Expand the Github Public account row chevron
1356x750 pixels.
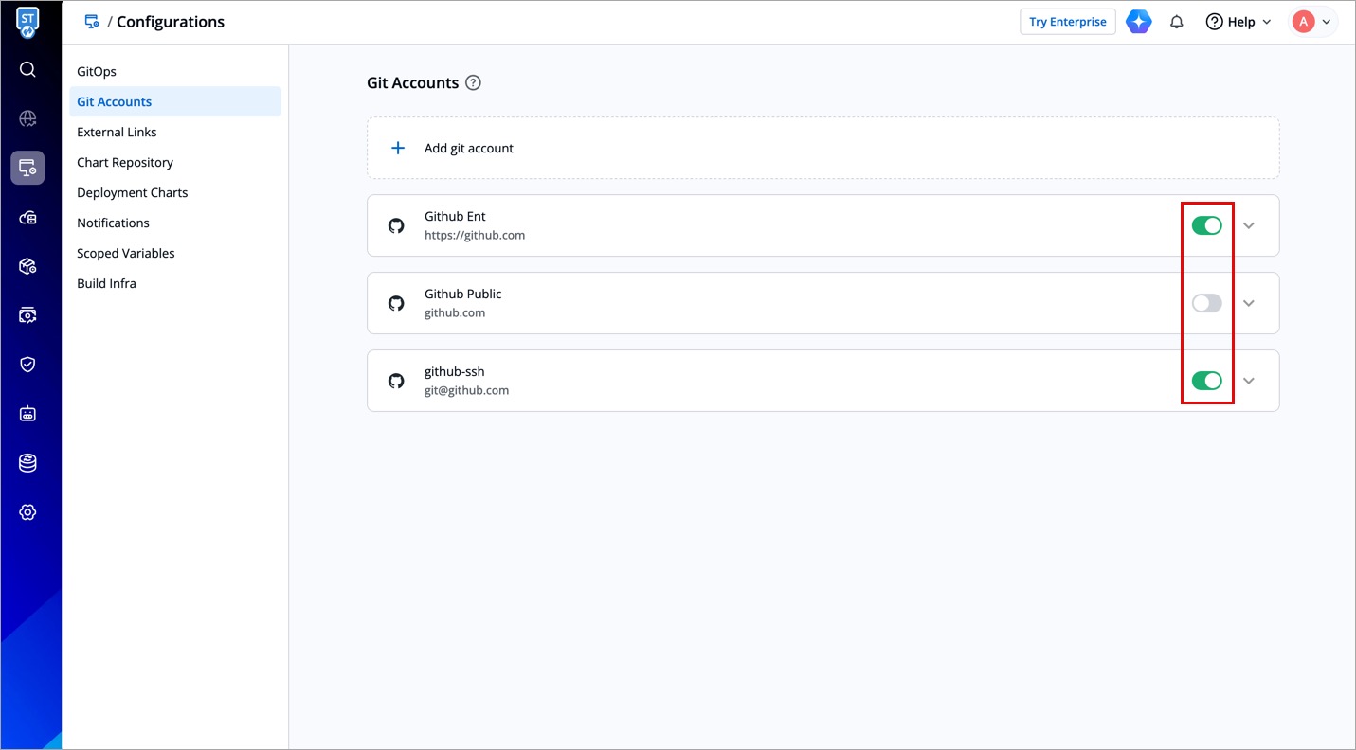click(x=1249, y=303)
